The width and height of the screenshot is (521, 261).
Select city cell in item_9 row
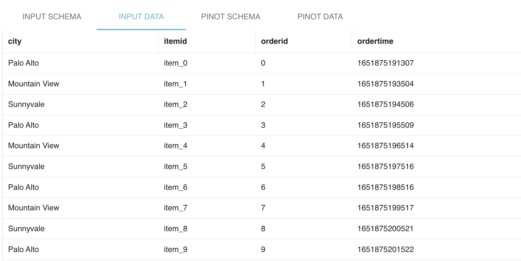81,250
